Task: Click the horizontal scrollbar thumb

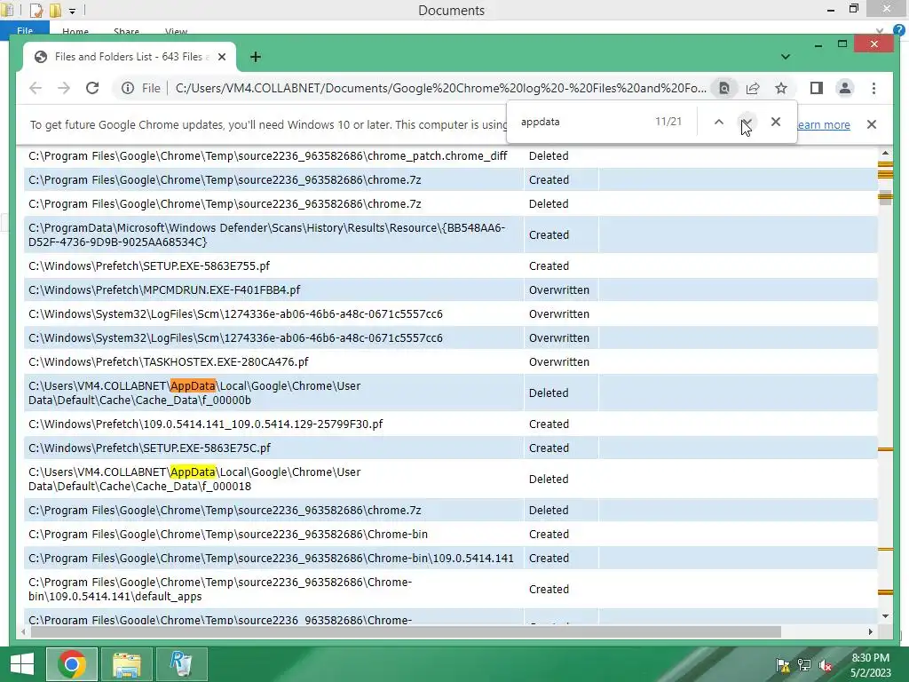Action: coord(406,631)
